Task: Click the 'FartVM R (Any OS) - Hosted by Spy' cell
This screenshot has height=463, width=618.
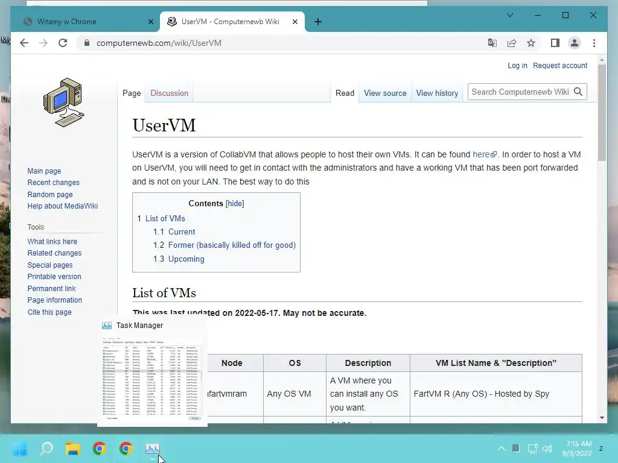Action: coord(496,394)
